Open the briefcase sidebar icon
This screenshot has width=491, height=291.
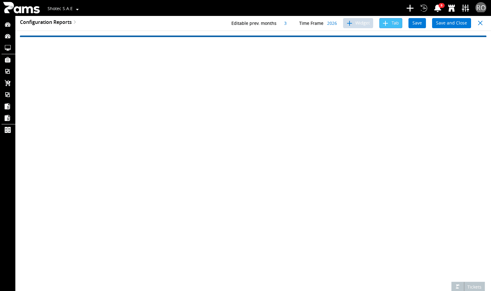coord(8,60)
